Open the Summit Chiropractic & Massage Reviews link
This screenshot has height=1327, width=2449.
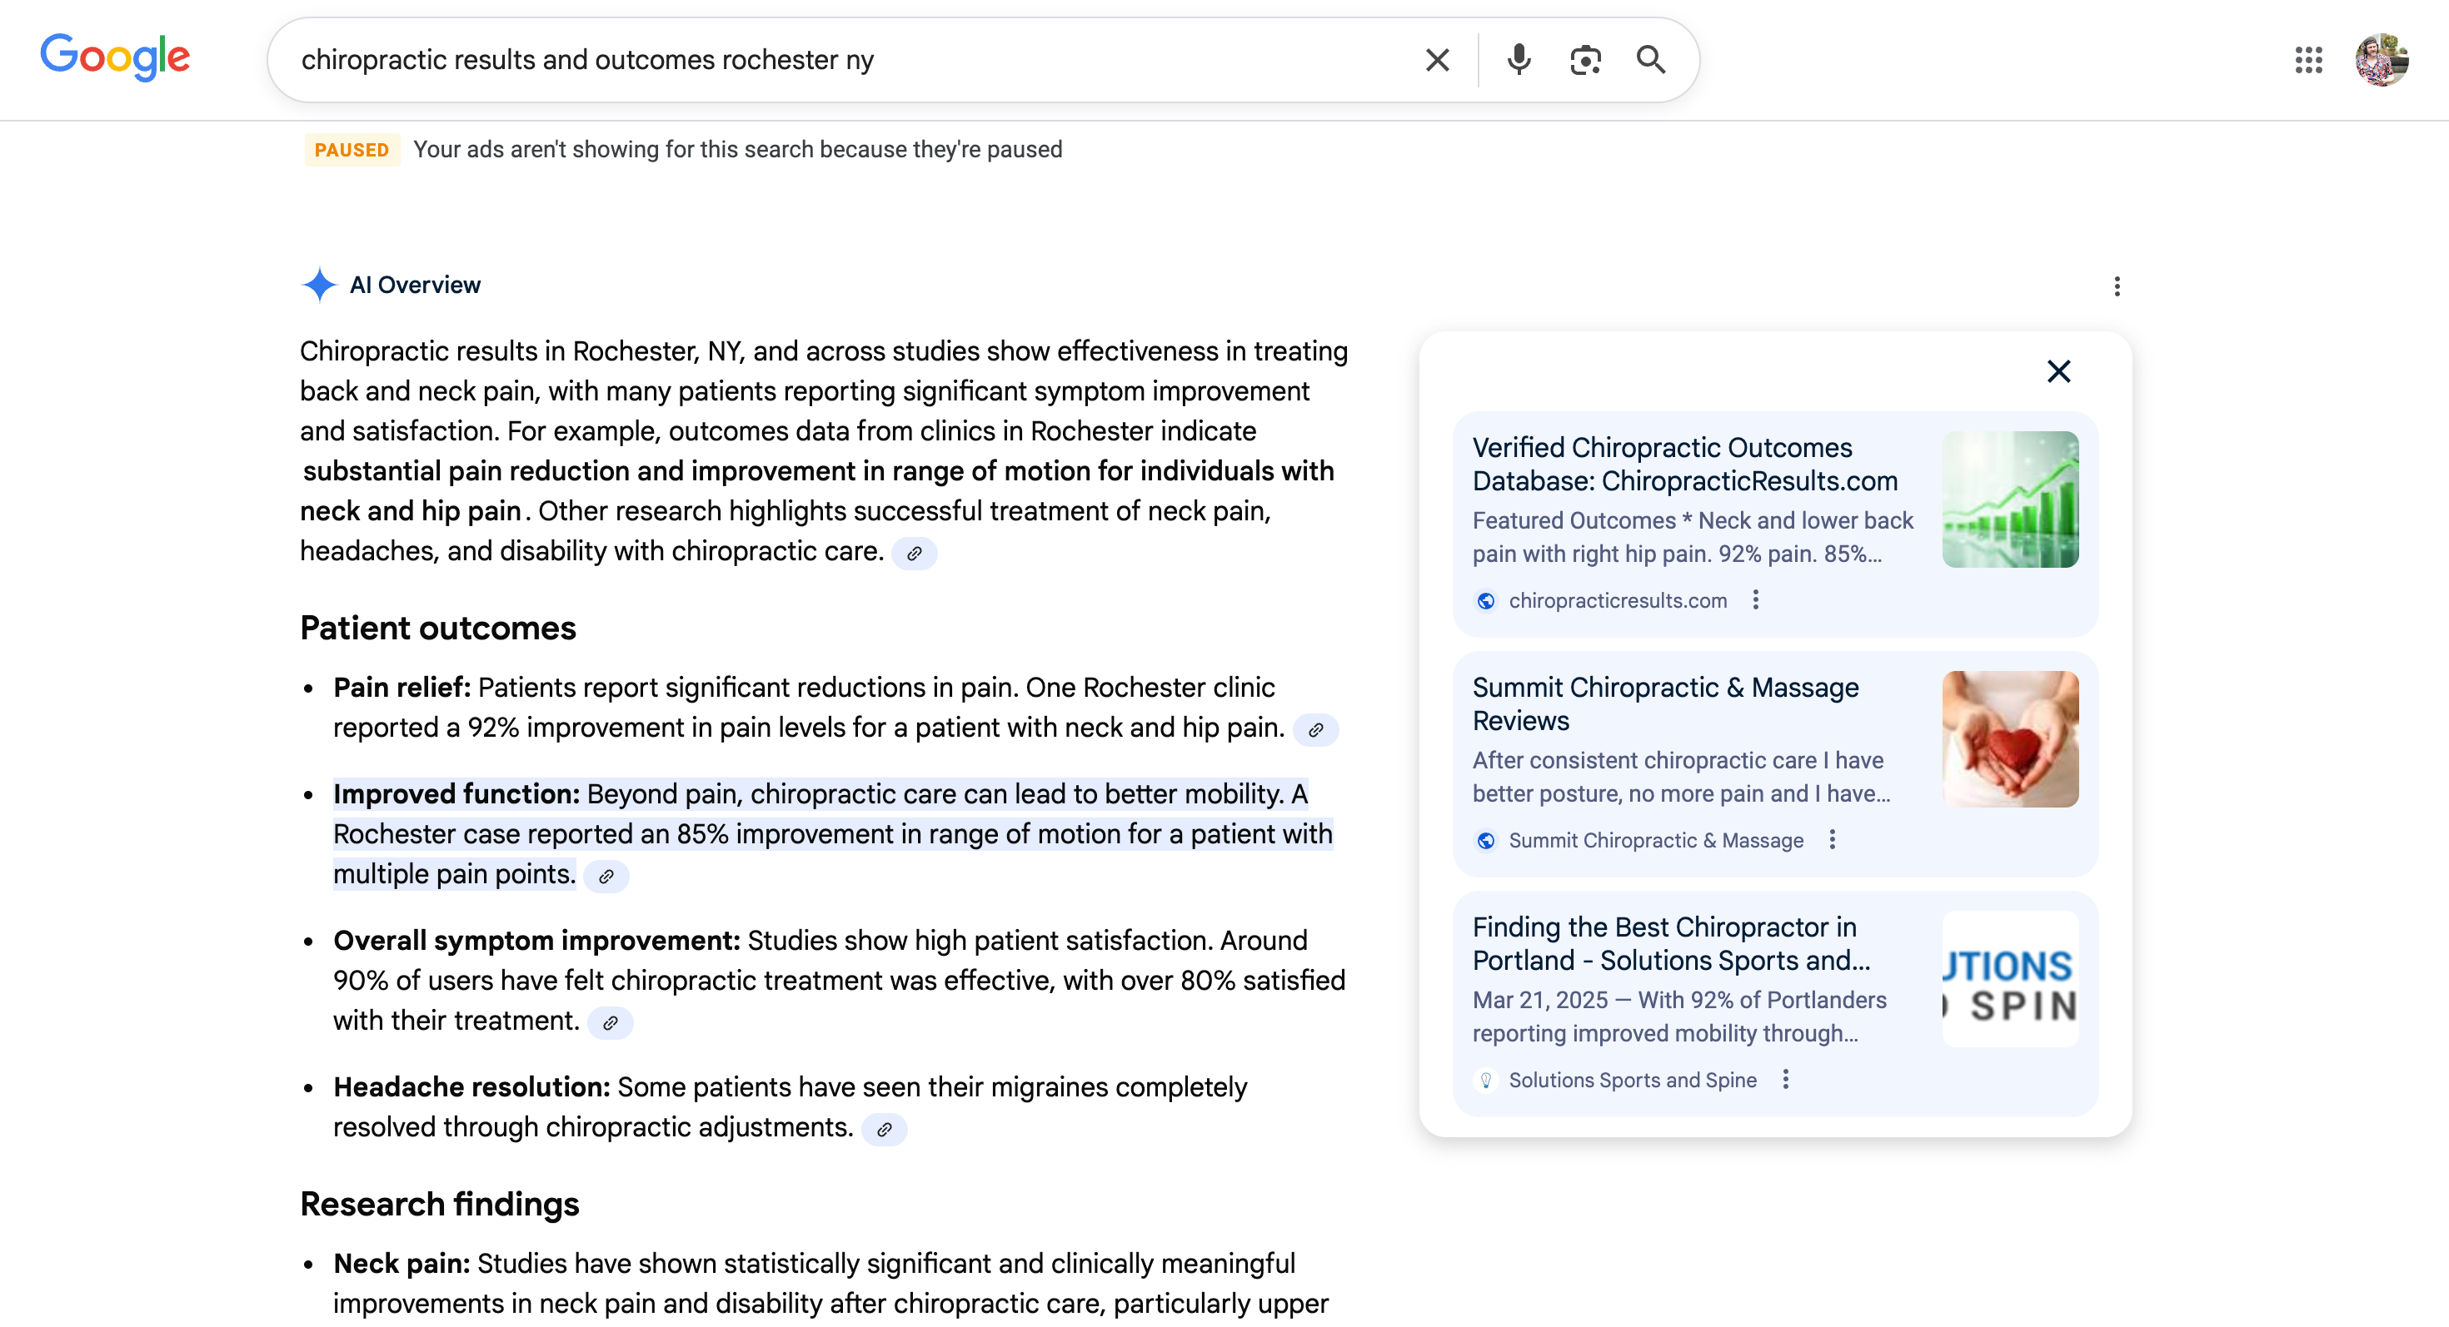[1663, 703]
